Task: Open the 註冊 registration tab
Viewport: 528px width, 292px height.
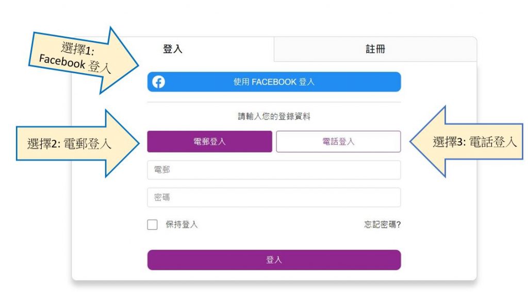Action: [x=375, y=49]
